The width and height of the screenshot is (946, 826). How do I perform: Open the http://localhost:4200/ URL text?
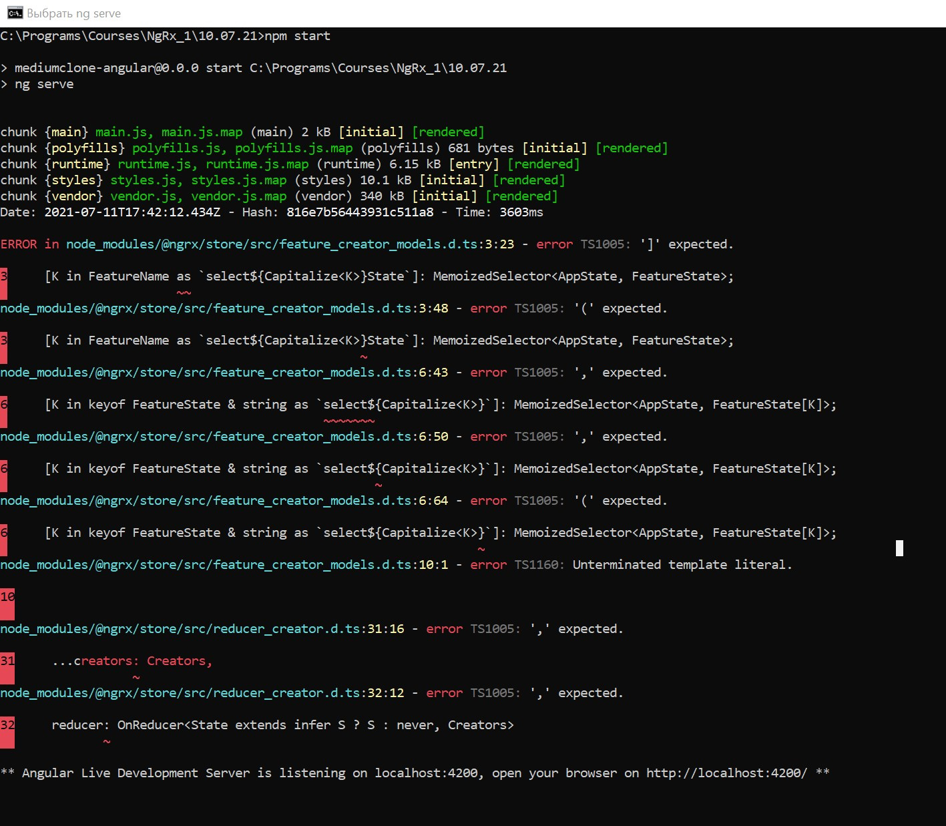point(726,773)
